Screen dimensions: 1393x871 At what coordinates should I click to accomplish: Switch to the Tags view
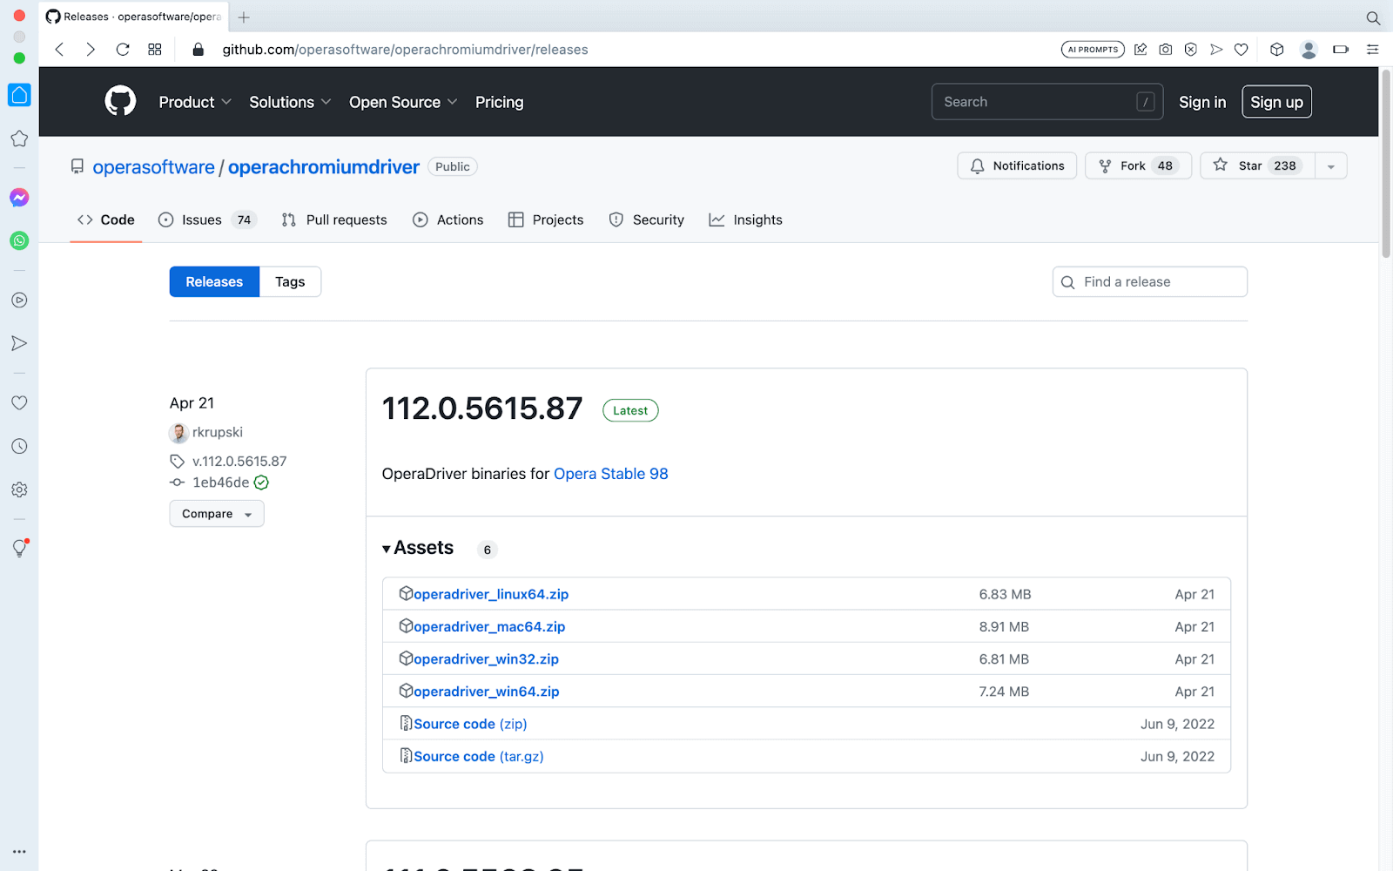(290, 281)
